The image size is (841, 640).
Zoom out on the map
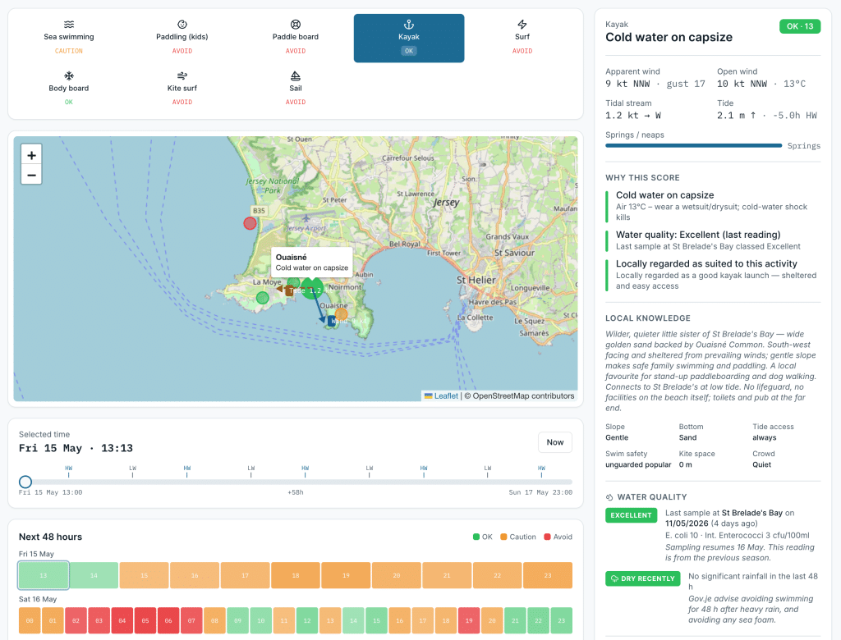tap(32, 175)
